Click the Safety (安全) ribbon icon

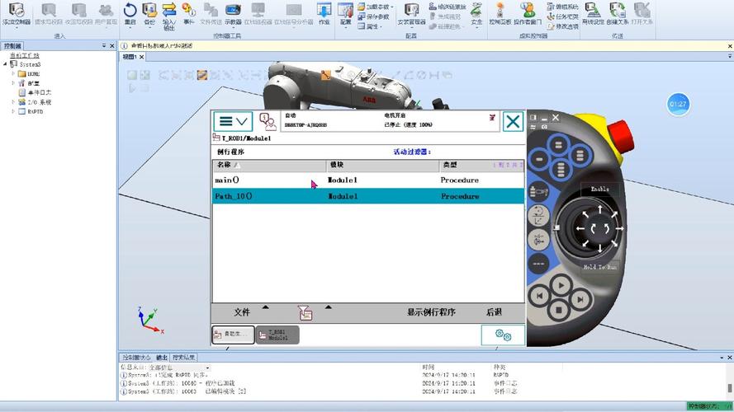tap(476, 13)
